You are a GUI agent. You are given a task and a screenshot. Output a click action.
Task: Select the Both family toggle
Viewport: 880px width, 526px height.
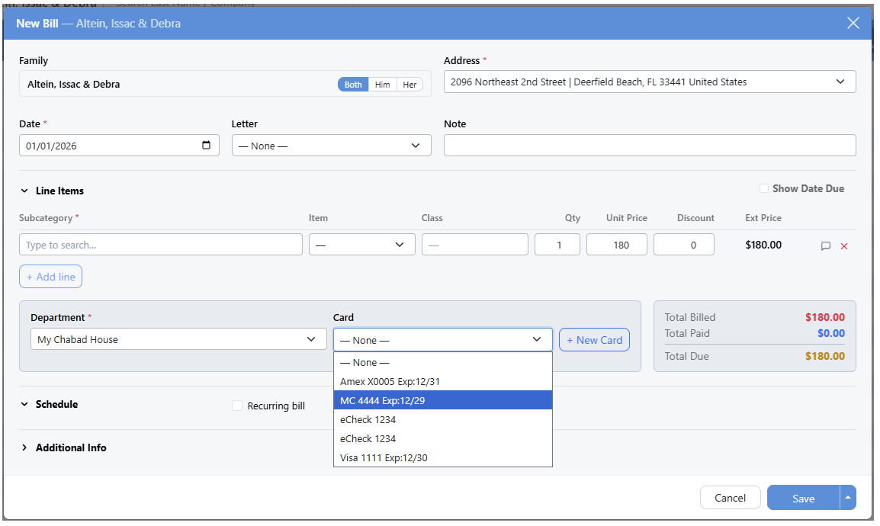pyautogui.click(x=353, y=84)
